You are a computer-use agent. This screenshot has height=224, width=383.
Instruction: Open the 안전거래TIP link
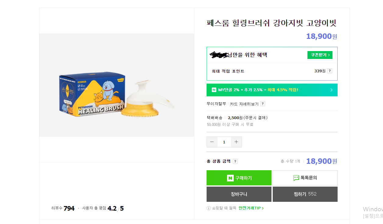coord(251,208)
